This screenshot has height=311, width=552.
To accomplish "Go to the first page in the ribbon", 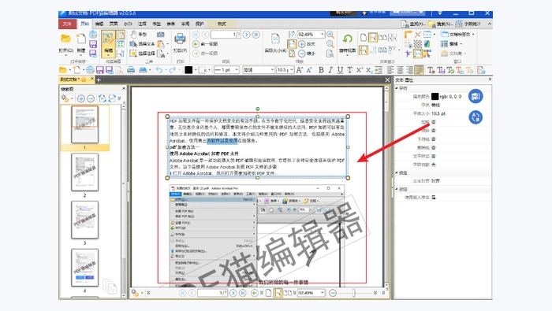I will 196,35.
